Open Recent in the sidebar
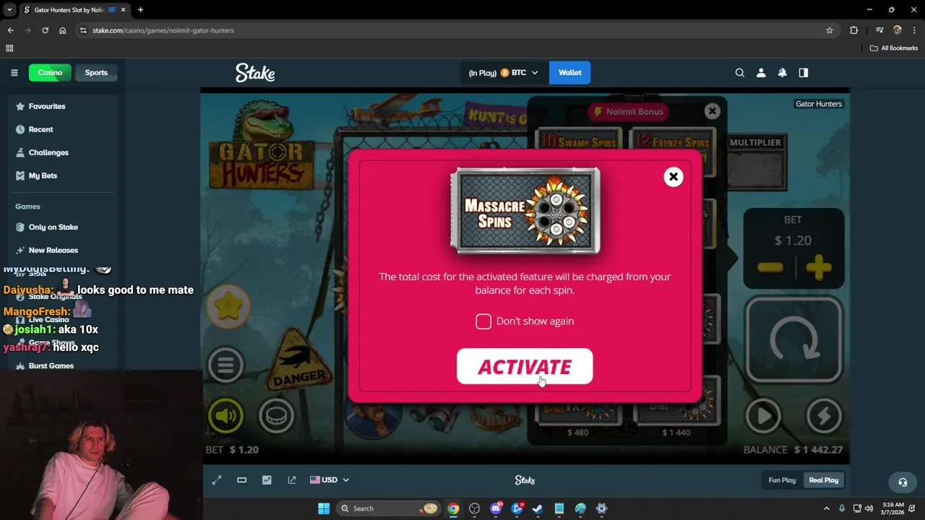Image resolution: width=925 pixels, height=520 pixels. [x=41, y=129]
